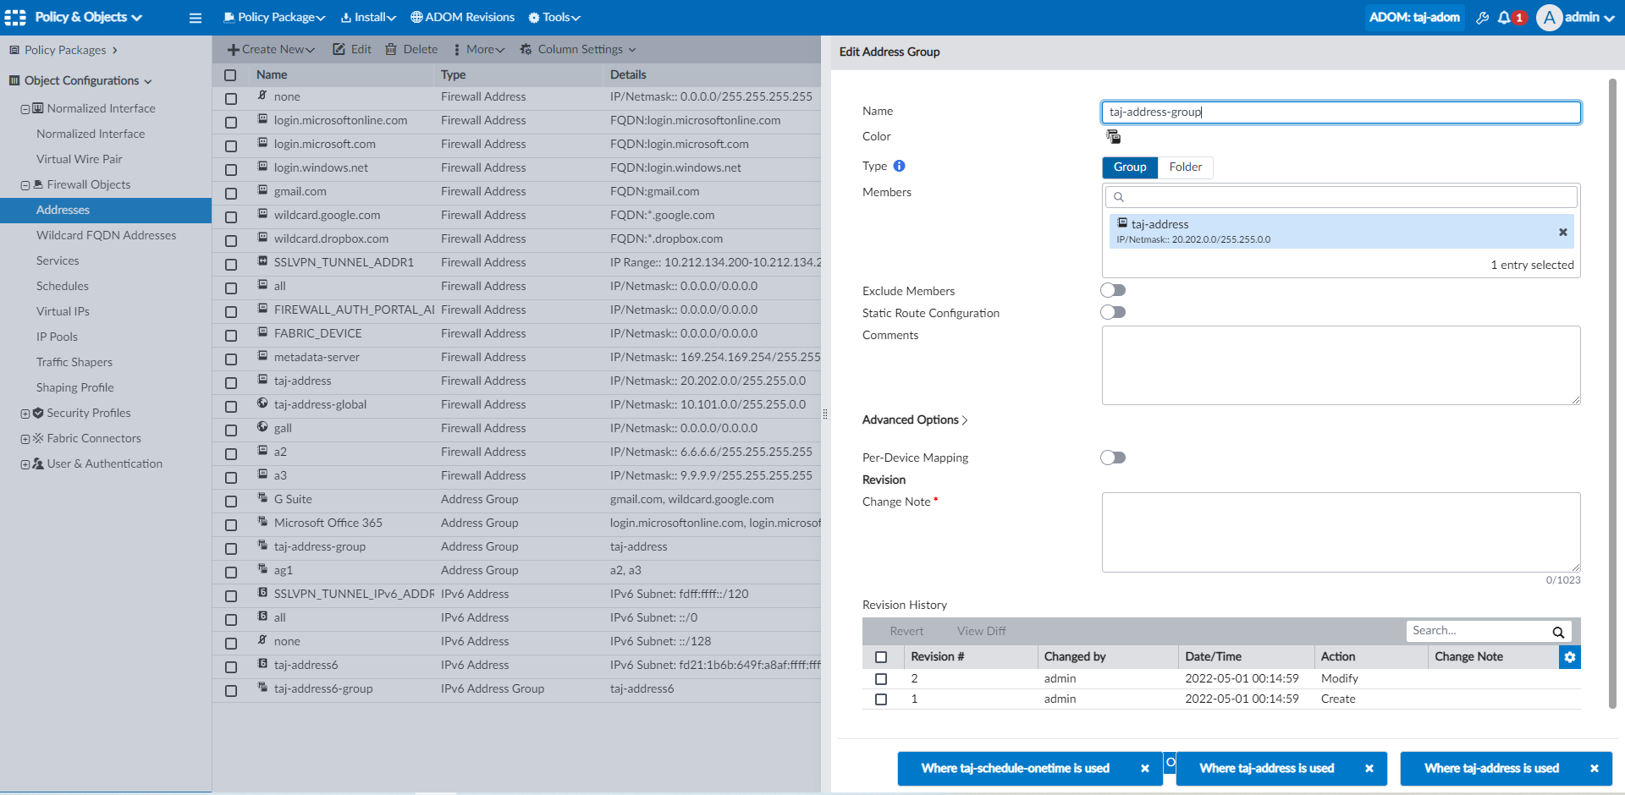
Task: Click the Type info icon
Action: 899,167
